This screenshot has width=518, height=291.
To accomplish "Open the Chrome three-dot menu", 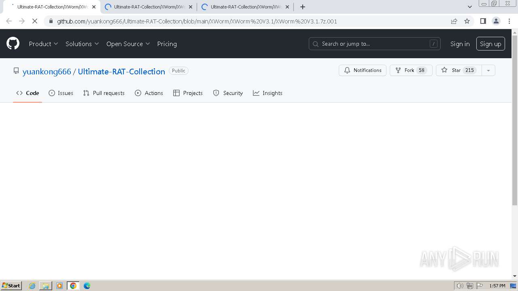I will click(509, 21).
